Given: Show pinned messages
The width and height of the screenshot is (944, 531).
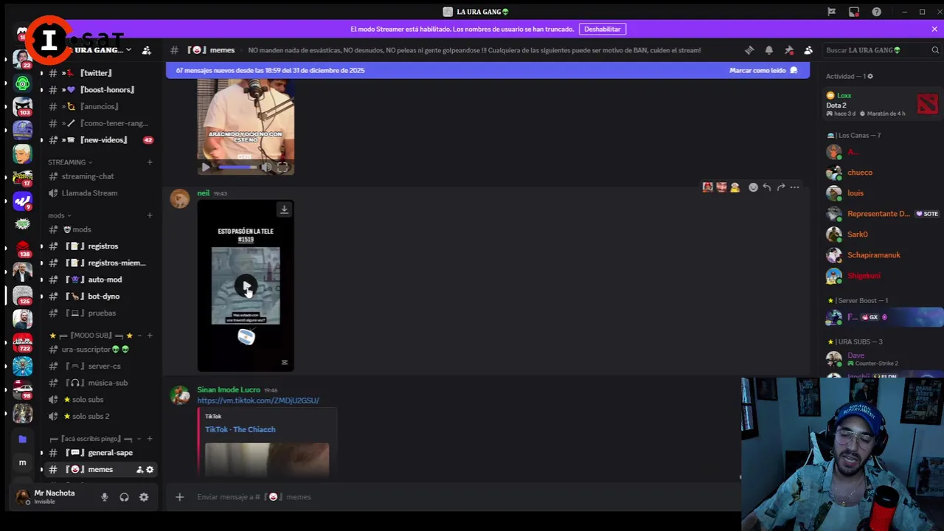Looking at the screenshot, I should pyautogui.click(x=789, y=50).
